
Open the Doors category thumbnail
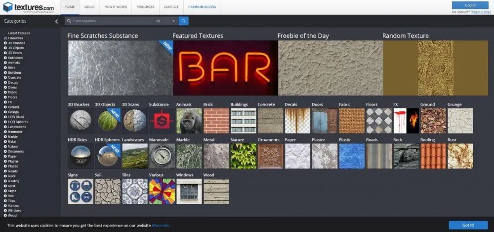pos(325,121)
